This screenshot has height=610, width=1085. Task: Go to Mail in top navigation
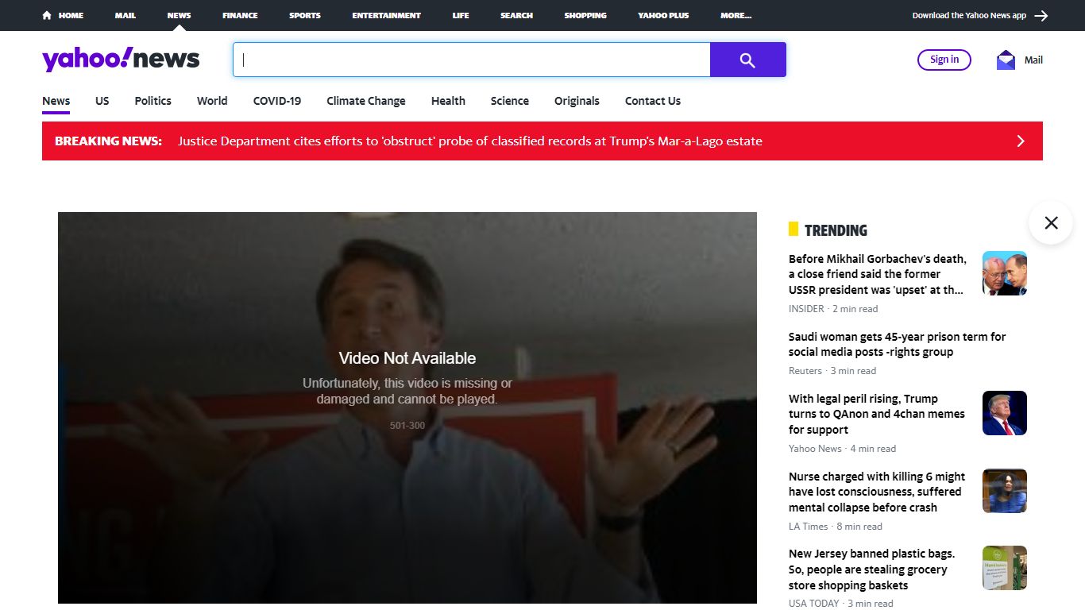pyautogui.click(x=125, y=15)
